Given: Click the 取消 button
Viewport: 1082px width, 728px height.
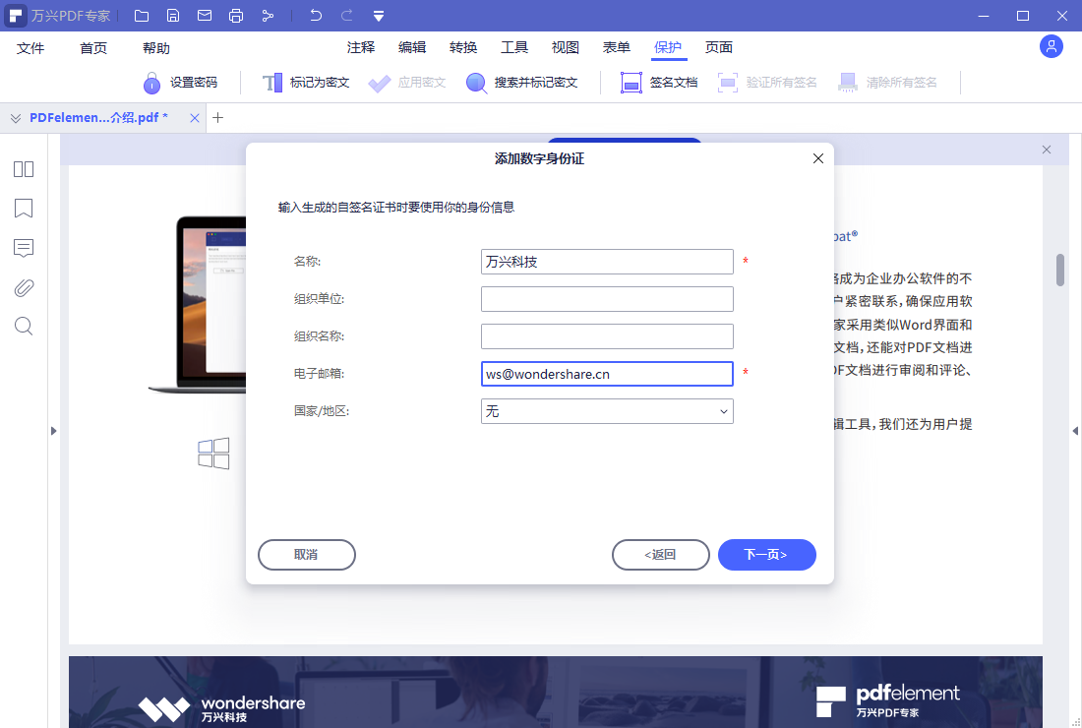Looking at the screenshot, I should (306, 554).
